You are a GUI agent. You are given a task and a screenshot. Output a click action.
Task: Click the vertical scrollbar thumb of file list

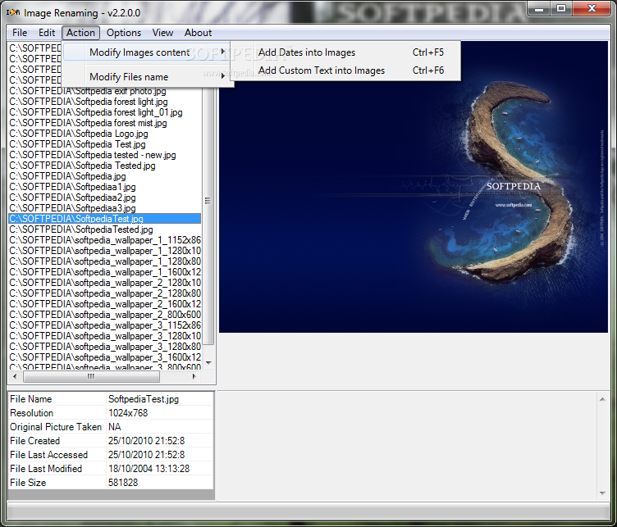point(208,201)
